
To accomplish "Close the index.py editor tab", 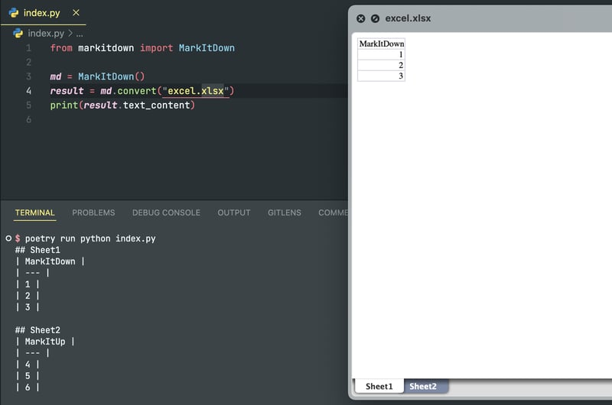I will 76,13.
